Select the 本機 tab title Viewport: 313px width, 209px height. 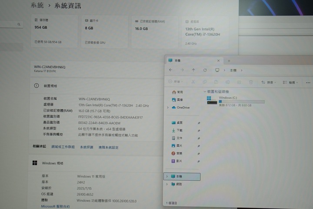[x=177, y=60]
